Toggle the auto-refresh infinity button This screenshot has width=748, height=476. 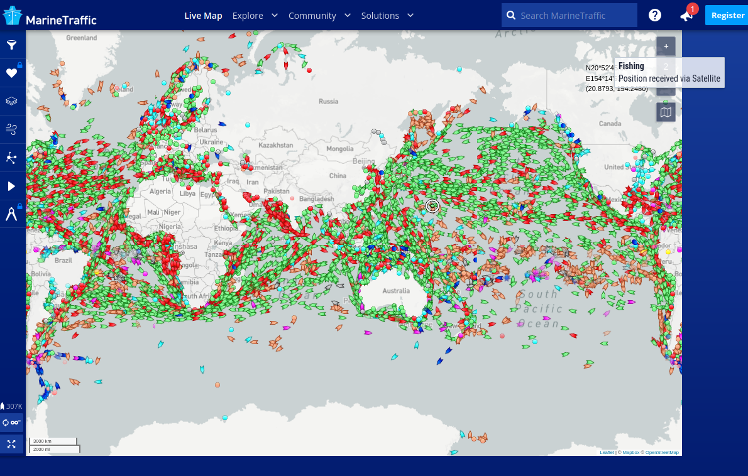(x=11, y=423)
